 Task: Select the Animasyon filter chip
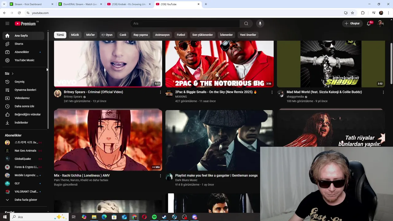[x=162, y=35]
